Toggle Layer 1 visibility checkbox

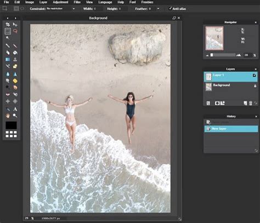coord(254,75)
